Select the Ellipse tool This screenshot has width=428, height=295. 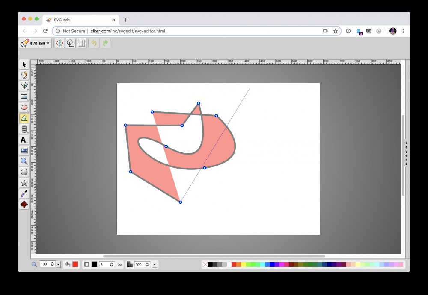24,107
